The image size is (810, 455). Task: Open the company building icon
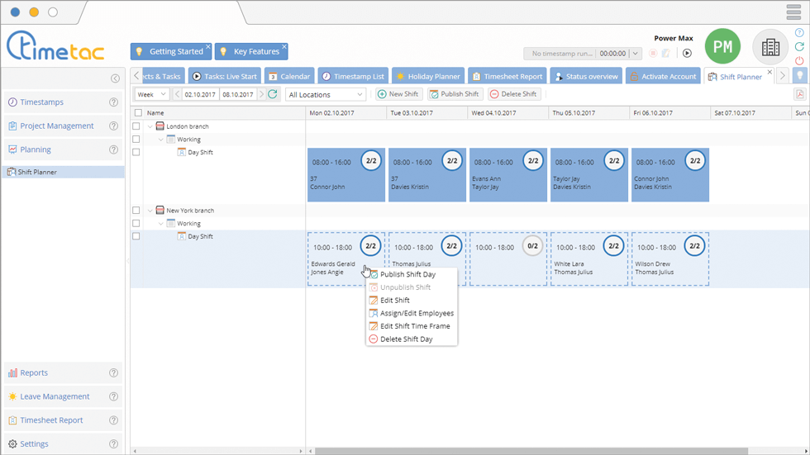pyautogui.click(x=770, y=47)
